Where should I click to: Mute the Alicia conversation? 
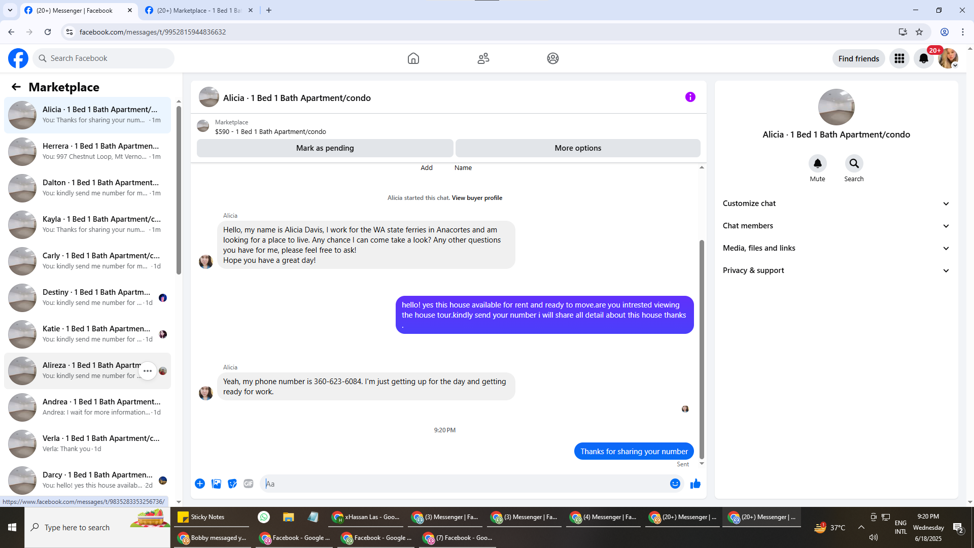(x=818, y=163)
